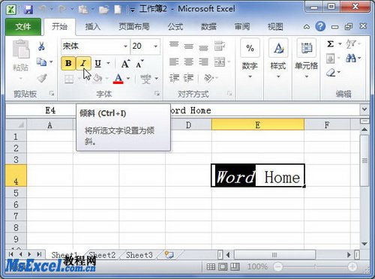The image size is (375, 279).
Task: Switch to the 公式 ribbon tab
Action: pyautogui.click(x=175, y=26)
